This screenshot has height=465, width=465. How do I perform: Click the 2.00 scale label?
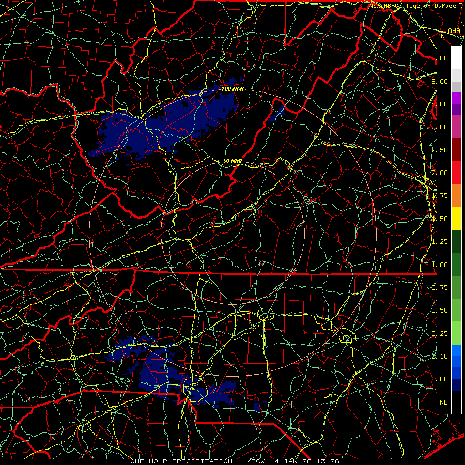[x=440, y=173]
